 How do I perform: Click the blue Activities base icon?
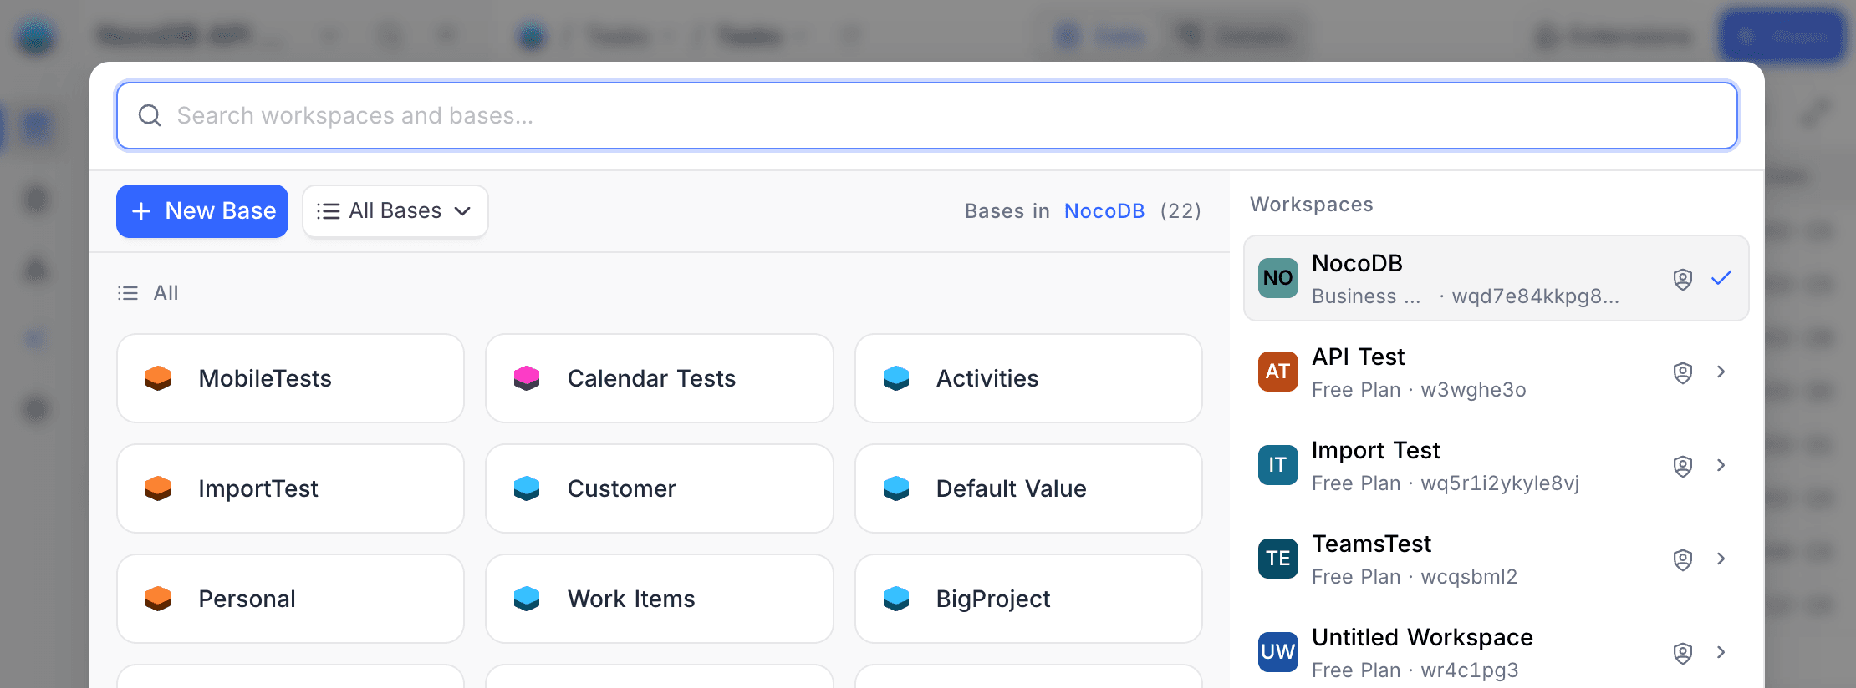(896, 378)
